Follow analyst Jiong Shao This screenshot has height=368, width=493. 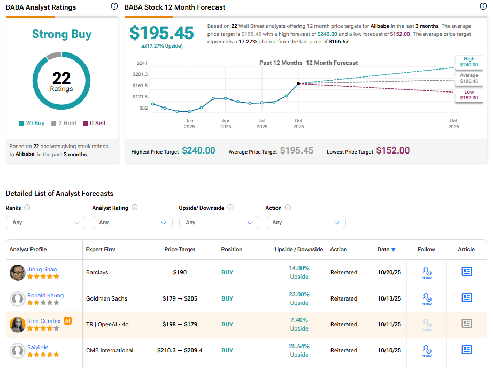pyautogui.click(x=426, y=272)
